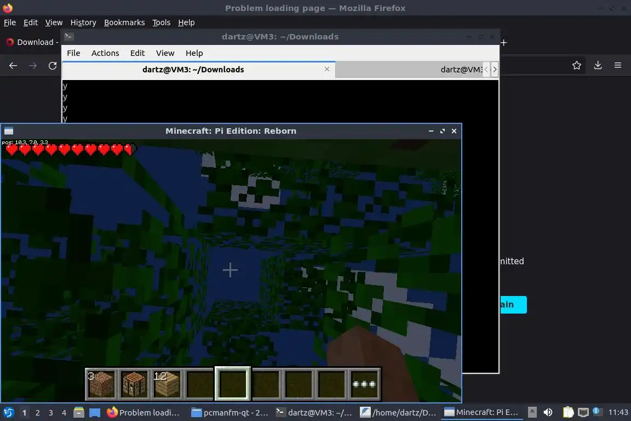Switch to Firefox Problem loading taskbar entry
631x421 pixels.
pyautogui.click(x=144, y=413)
